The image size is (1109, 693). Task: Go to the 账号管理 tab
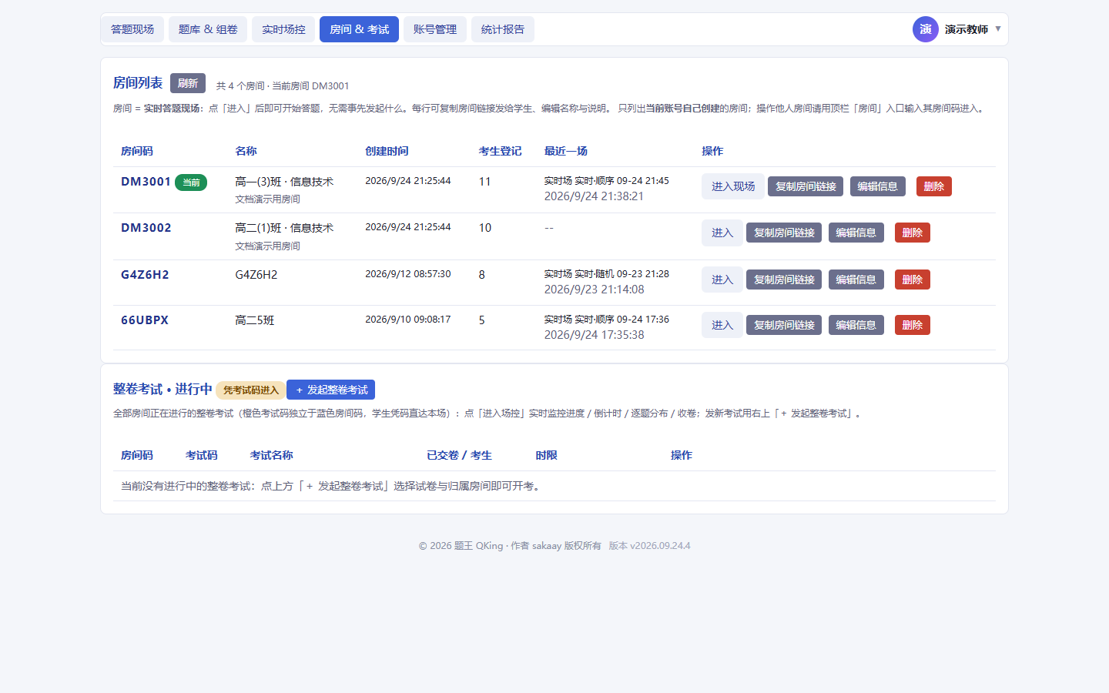pos(435,29)
